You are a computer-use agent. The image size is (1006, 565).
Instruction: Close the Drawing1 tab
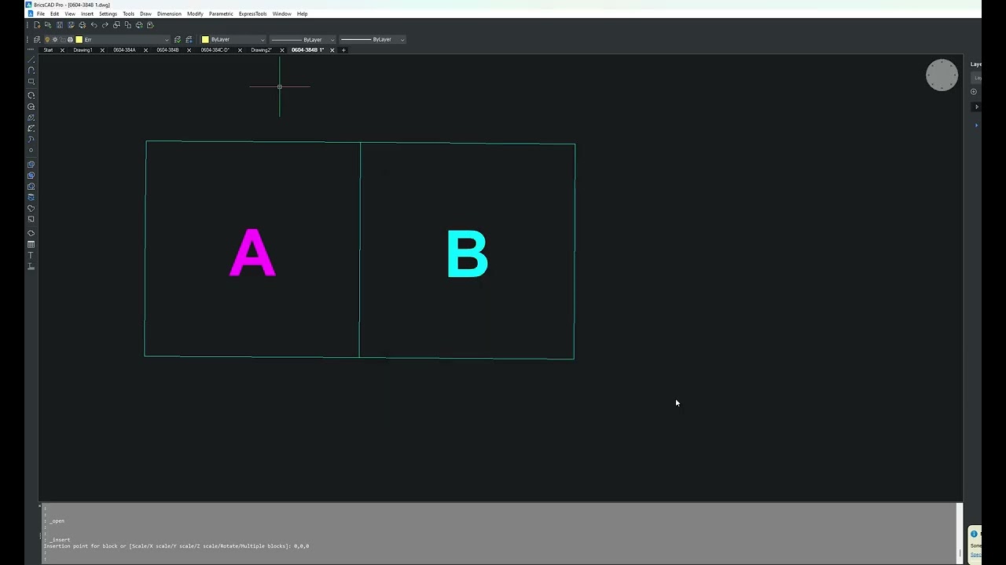click(x=102, y=50)
